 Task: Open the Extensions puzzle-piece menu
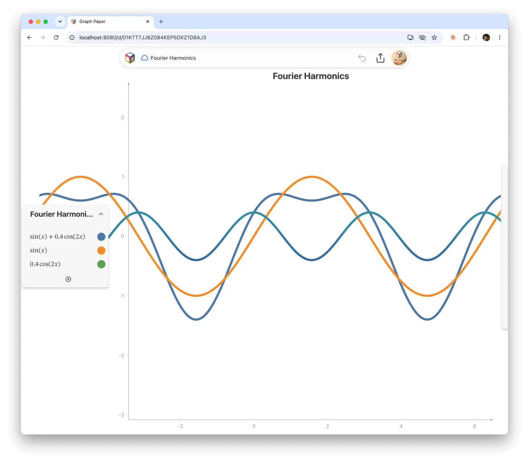pyautogui.click(x=467, y=37)
